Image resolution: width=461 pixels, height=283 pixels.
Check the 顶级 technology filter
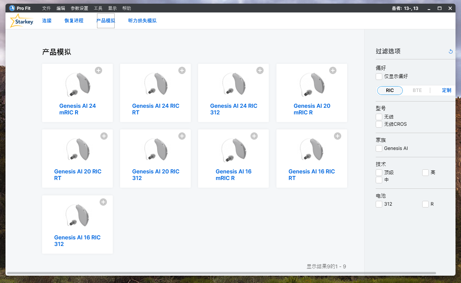(x=379, y=173)
